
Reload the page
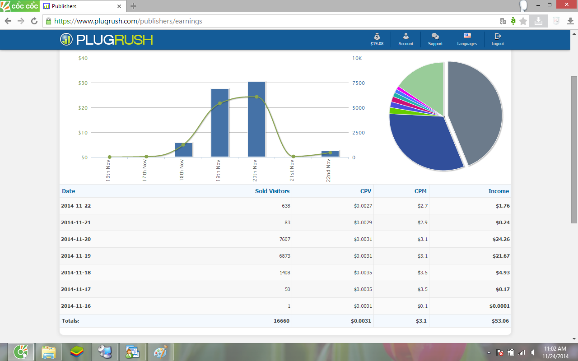tap(34, 21)
